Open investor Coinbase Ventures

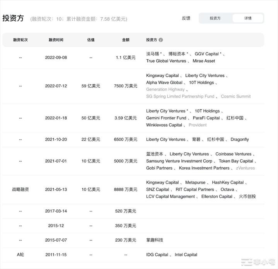(233, 154)
